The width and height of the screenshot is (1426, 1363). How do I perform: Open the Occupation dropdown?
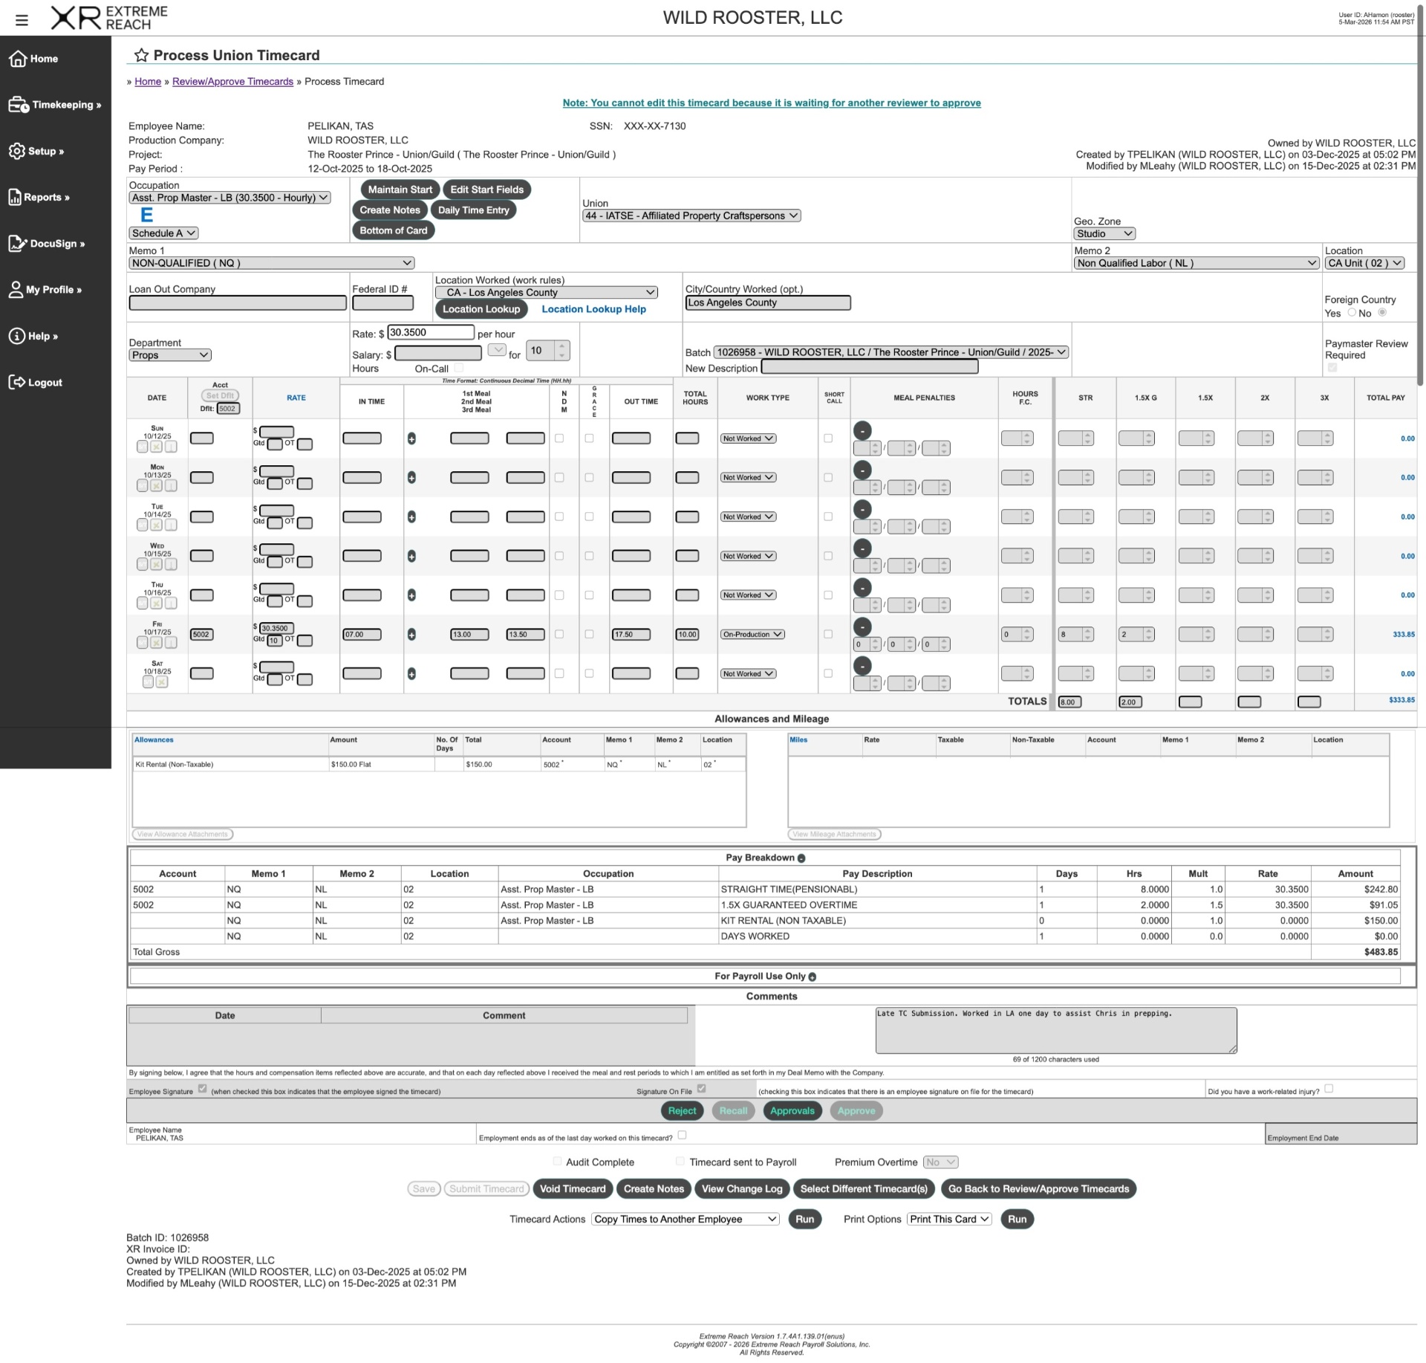[x=229, y=198]
